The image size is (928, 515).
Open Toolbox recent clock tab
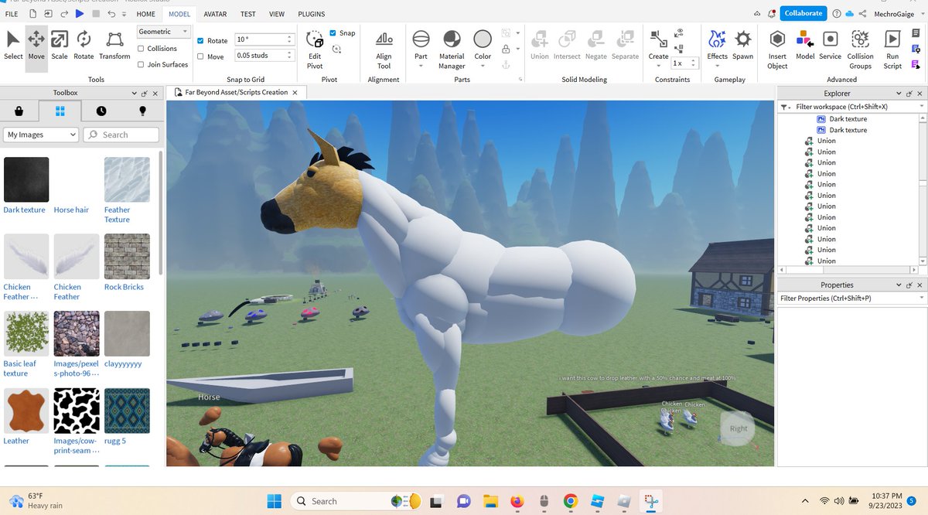(101, 111)
